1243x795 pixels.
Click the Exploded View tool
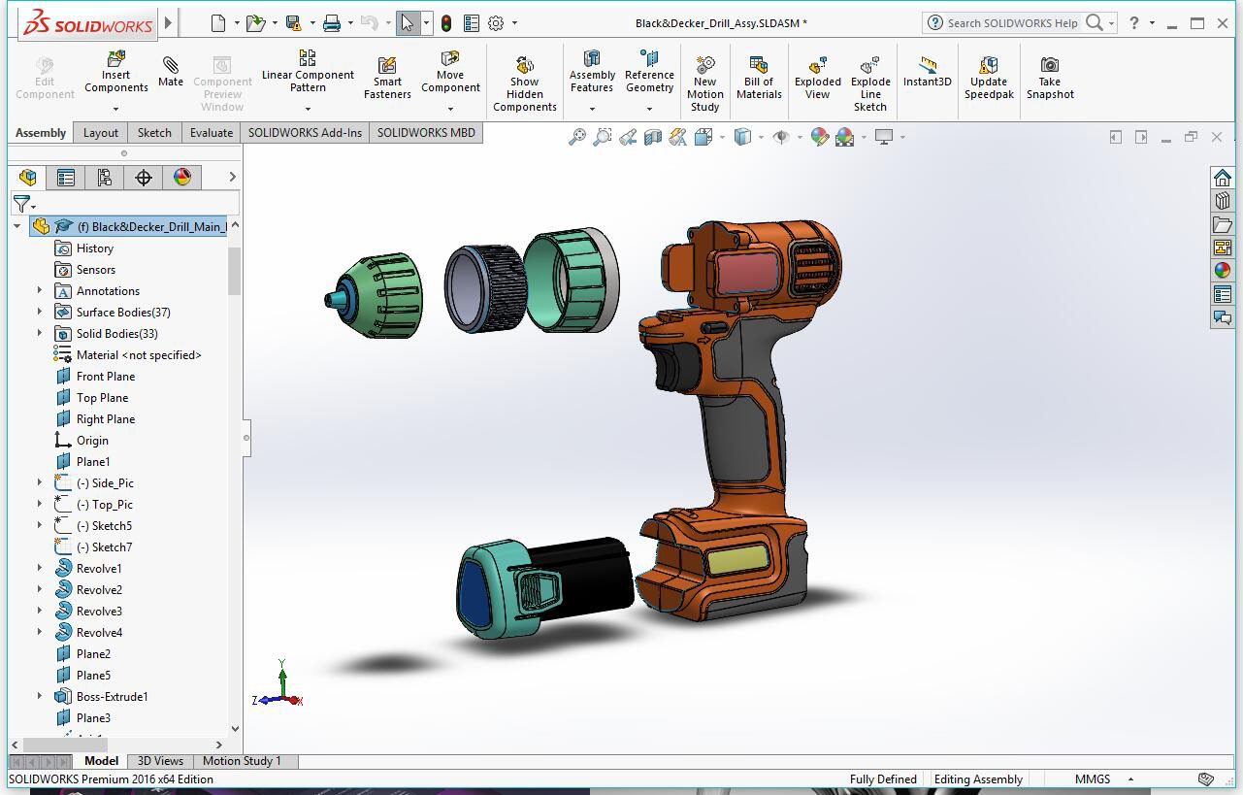818,77
